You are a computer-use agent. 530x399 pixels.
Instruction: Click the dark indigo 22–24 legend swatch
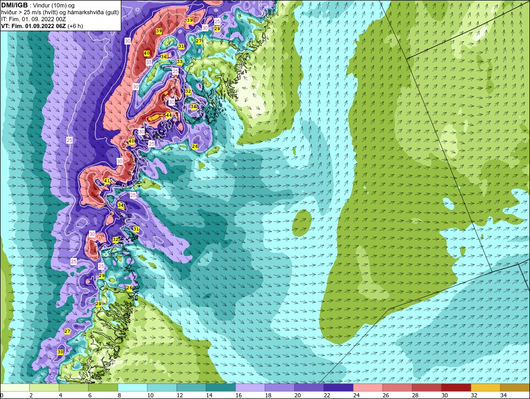click(x=338, y=387)
